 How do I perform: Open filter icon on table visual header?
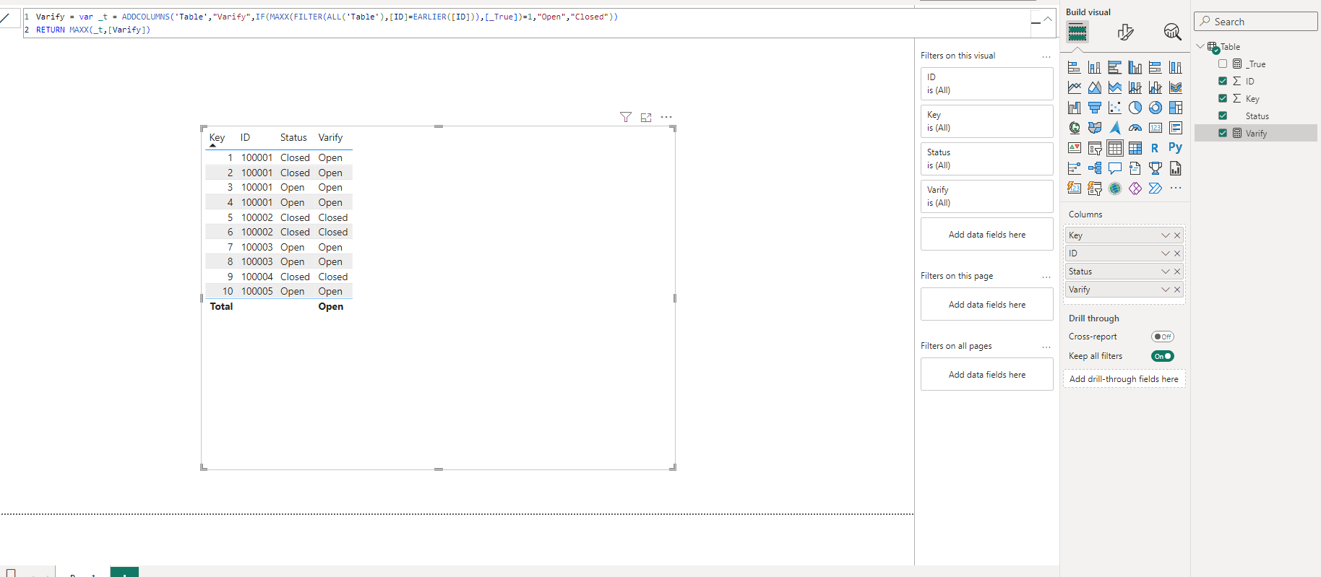[626, 117]
